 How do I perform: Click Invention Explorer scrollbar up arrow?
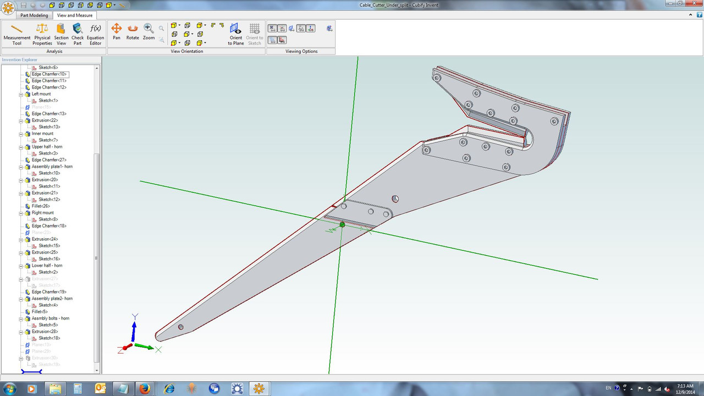click(x=97, y=68)
